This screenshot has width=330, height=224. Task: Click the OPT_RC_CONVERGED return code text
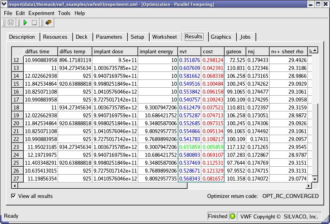tap(291, 196)
